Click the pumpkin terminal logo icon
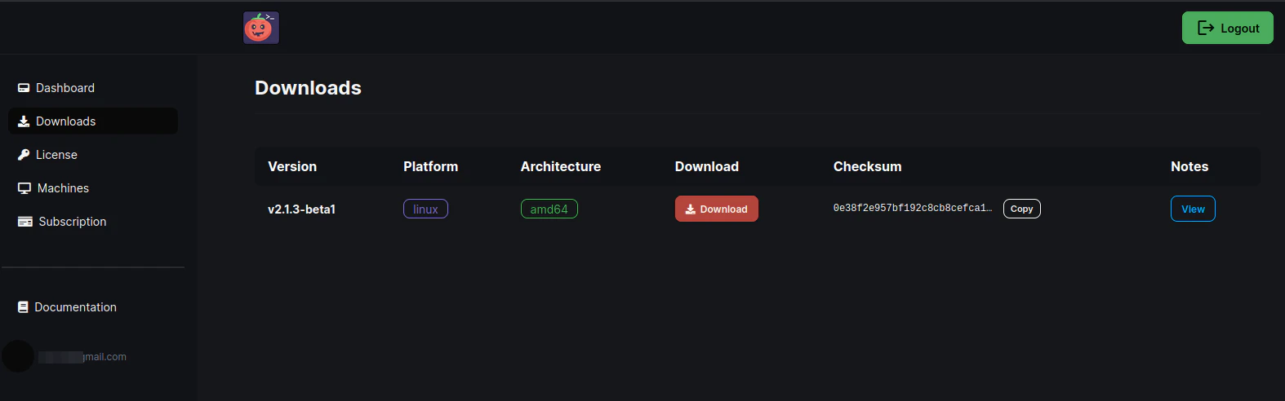Screen dimensions: 1285x401 click(261, 28)
